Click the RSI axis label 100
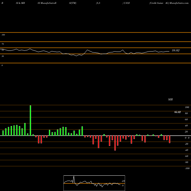The width and height of the screenshot is (191, 191). 3,35
